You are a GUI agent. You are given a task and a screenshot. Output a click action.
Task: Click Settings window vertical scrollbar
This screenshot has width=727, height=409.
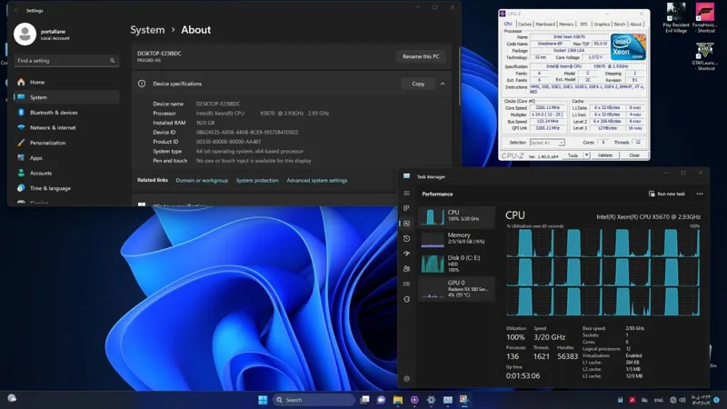459,76
